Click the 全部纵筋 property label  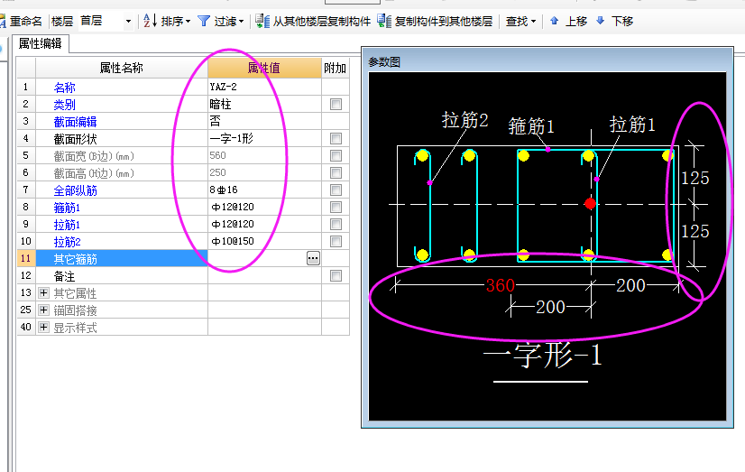[75, 190]
